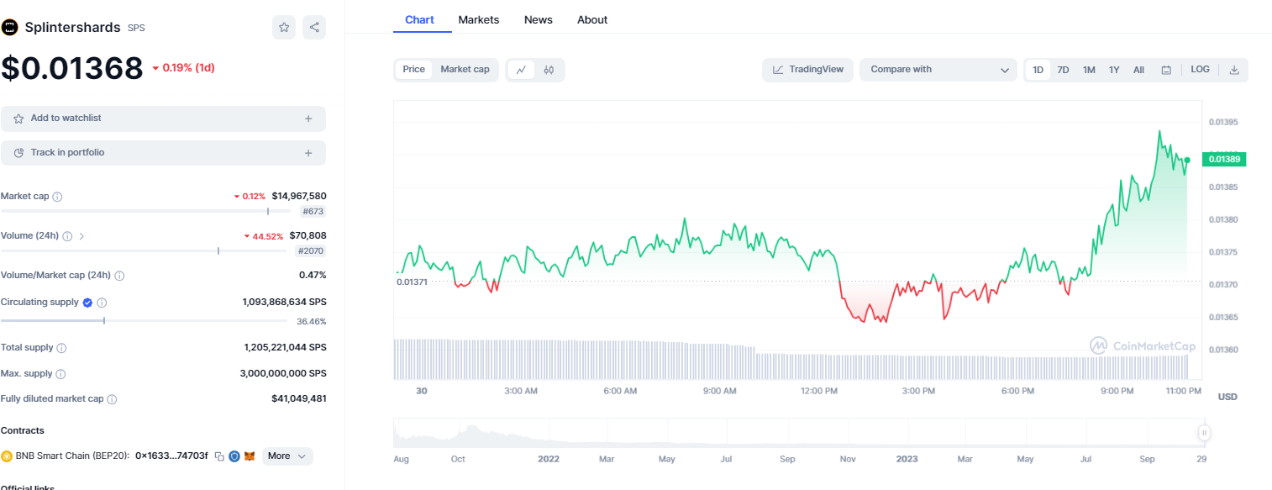Expand Volume (24h) chevron arrow

click(81, 236)
